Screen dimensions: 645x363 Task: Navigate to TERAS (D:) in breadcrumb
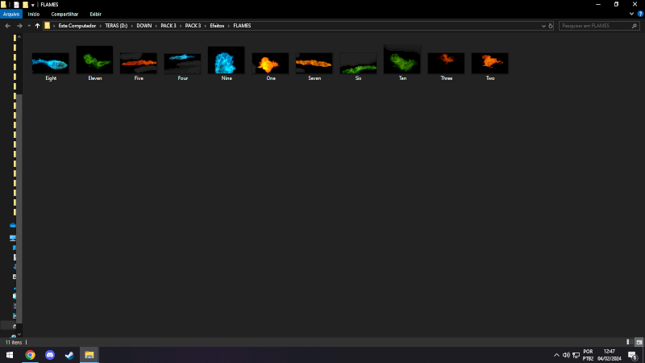coord(116,26)
